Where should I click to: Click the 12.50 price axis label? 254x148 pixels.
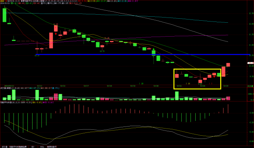[251, 14]
